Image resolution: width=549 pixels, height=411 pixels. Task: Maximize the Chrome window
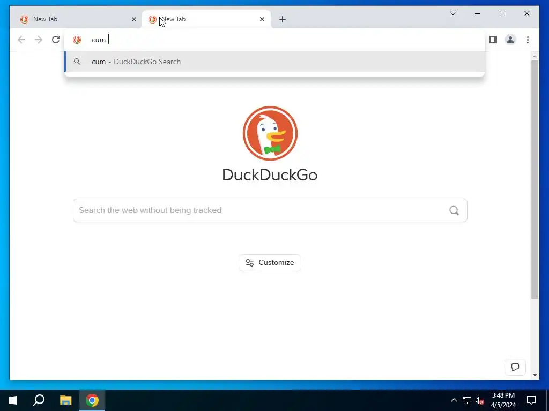(502, 13)
